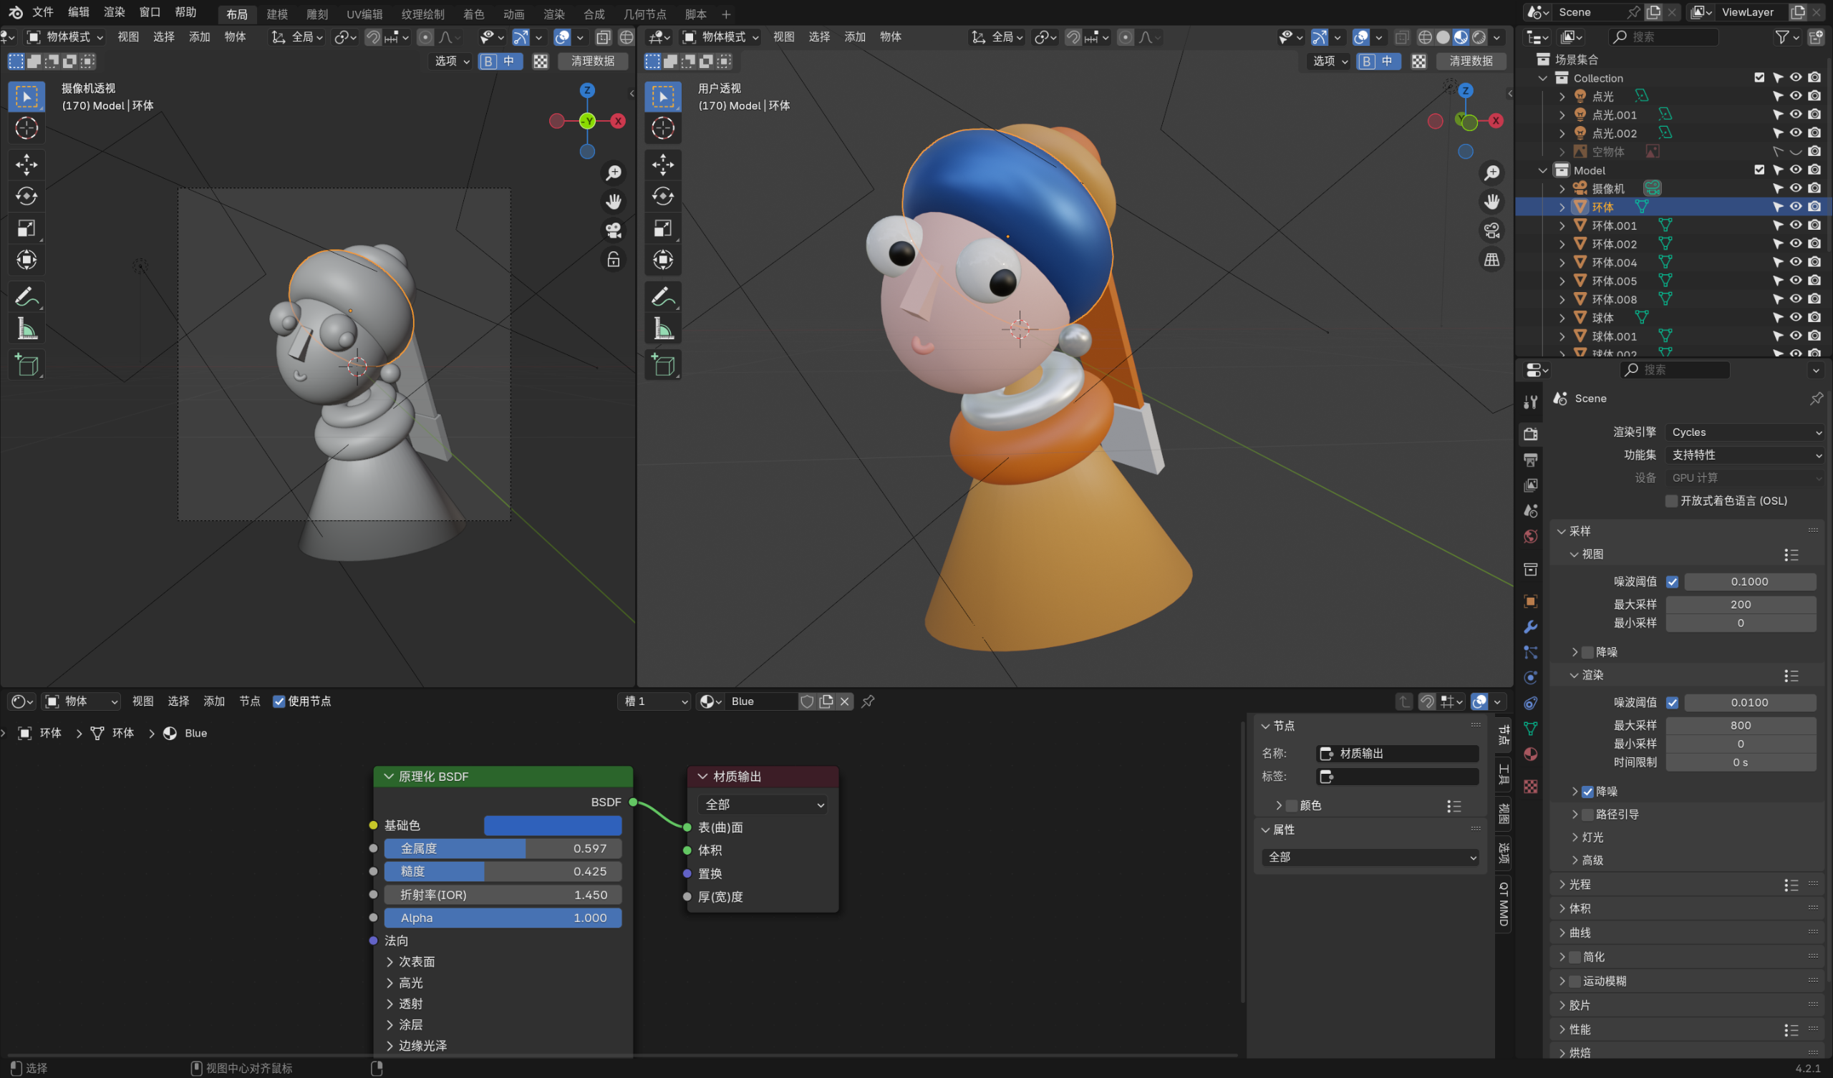This screenshot has height=1078, width=1833.
Task: Toggle render noise threshold checkbox
Action: [x=1671, y=703]
